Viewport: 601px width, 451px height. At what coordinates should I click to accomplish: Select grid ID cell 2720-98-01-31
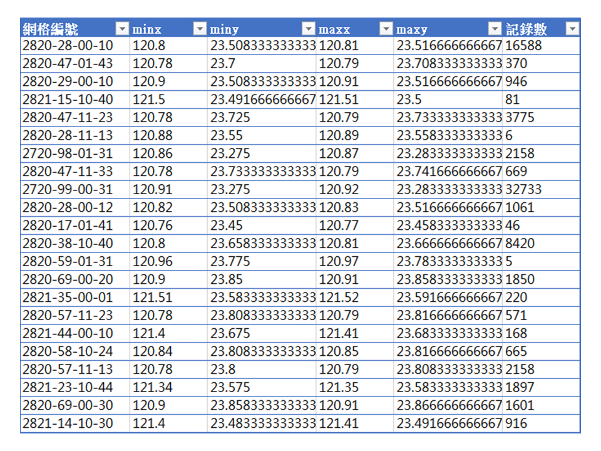pos(68,153)
